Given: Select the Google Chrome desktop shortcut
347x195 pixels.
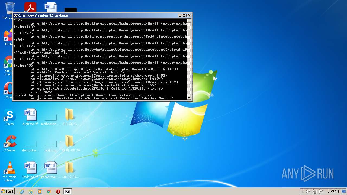Looking at the screenshot, I should [x=8, y=66].
